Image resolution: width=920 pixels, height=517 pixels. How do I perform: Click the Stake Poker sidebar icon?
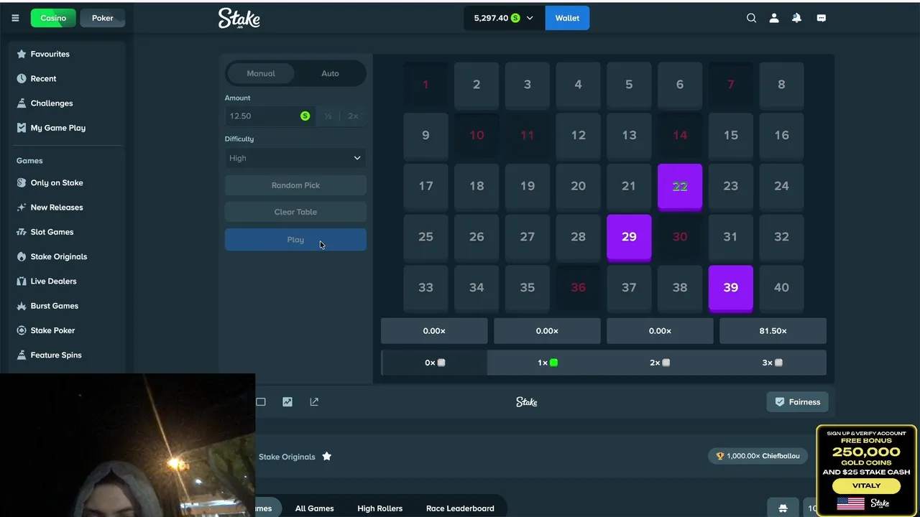[22, 330]
